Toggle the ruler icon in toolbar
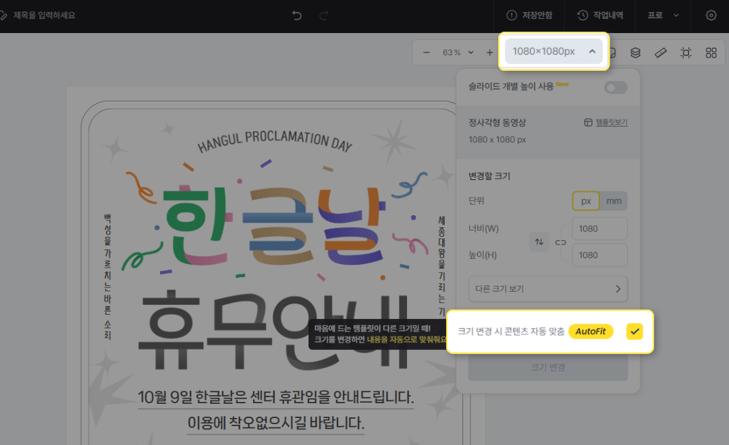This screenshot has width=729, height=445. (661, 53)
